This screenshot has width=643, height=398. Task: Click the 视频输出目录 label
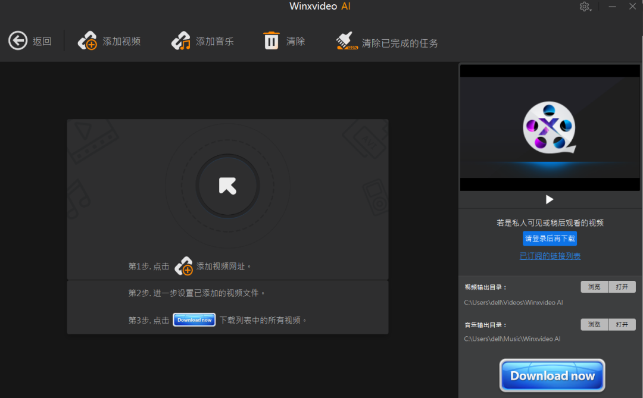click(x=485, y=287)
